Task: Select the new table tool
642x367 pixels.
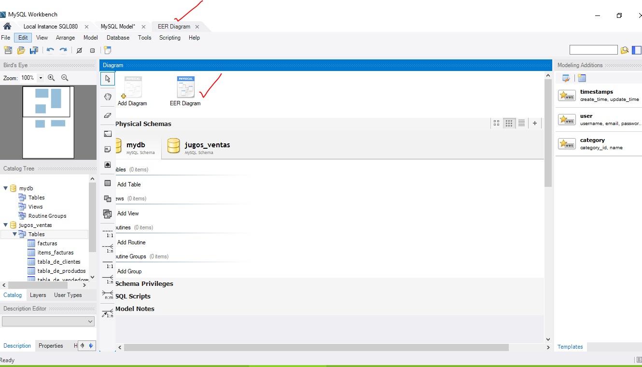Action: pos(107,183)
